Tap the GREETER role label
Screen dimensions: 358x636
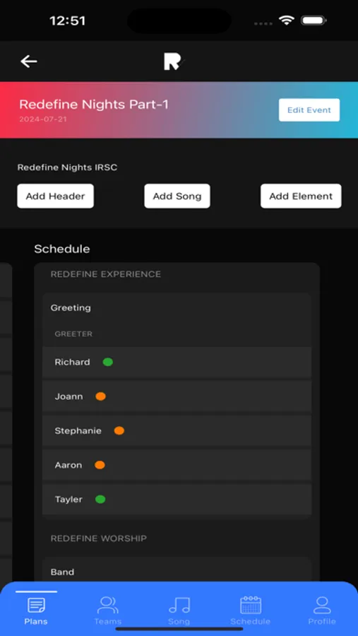pyautogui.click(x=74, y=334)
